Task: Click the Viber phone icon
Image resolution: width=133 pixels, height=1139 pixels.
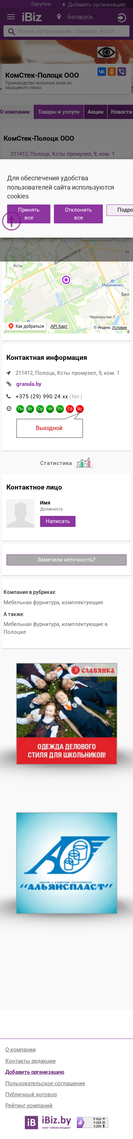Action: (122, 72)
